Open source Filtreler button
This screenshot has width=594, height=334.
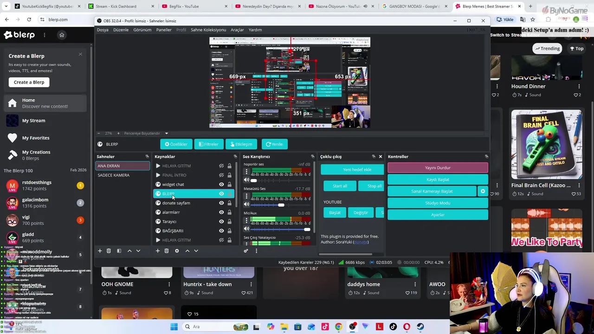click(208, 144)
